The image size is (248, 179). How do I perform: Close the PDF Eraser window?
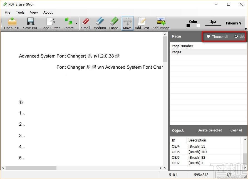(241, 4)
